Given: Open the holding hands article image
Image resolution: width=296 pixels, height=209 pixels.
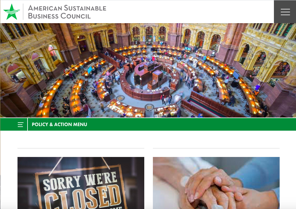Looking at the screenshot, I should [216, 183].
